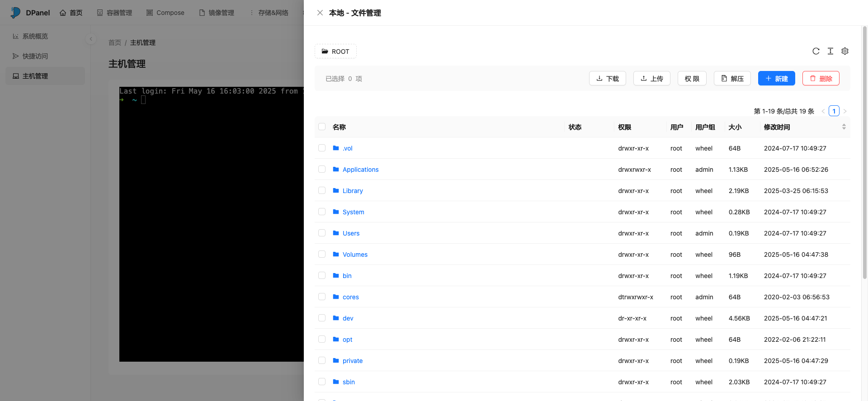868x401 pixels.
Task: Click the private folder icon
Action: 336,360
